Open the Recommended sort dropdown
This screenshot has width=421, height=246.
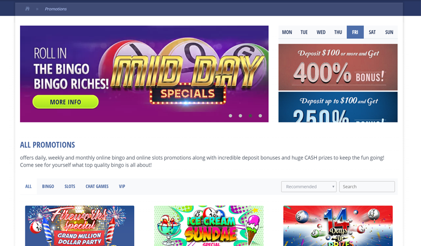point(309,187)
